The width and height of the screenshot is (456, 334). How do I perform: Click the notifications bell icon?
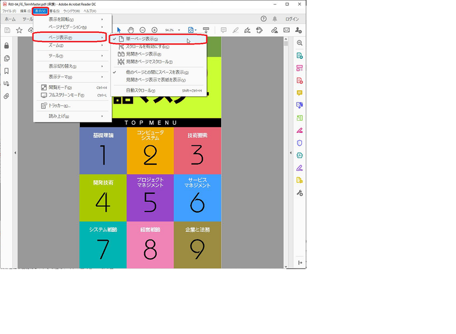[275, 19]
